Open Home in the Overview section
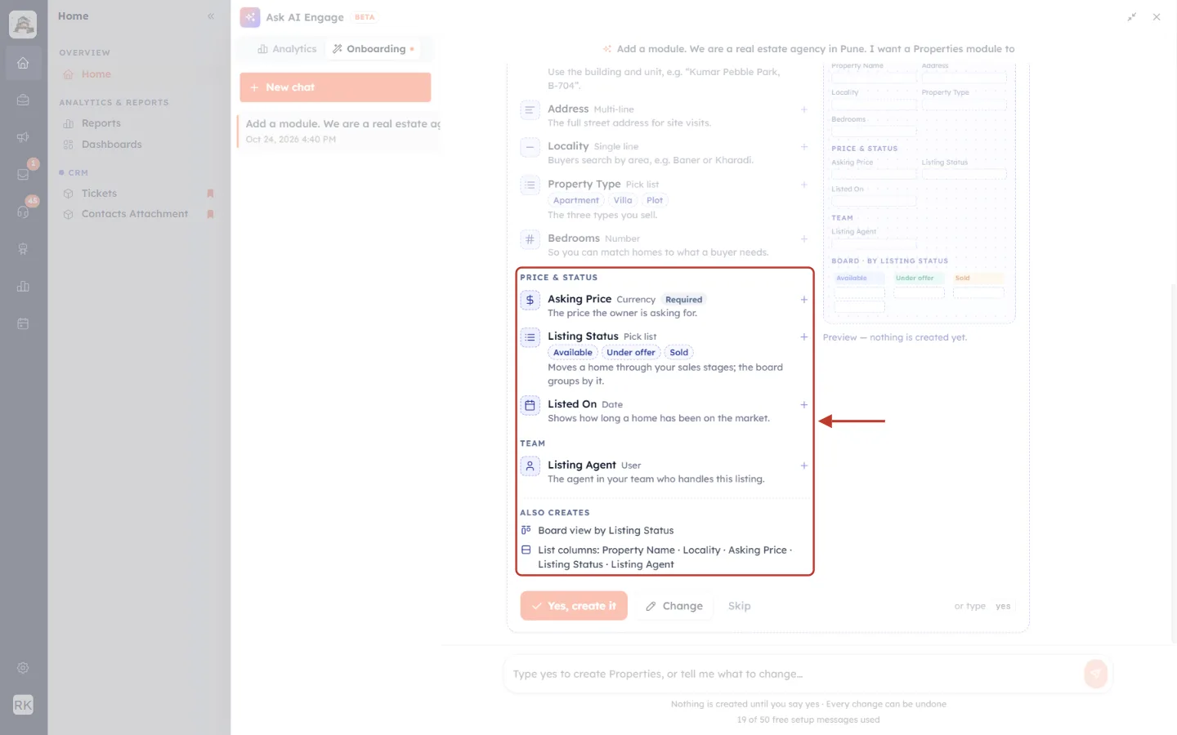Image resolution: width=1177 pixels, height=735 pixels. click(x=96, y=74)
